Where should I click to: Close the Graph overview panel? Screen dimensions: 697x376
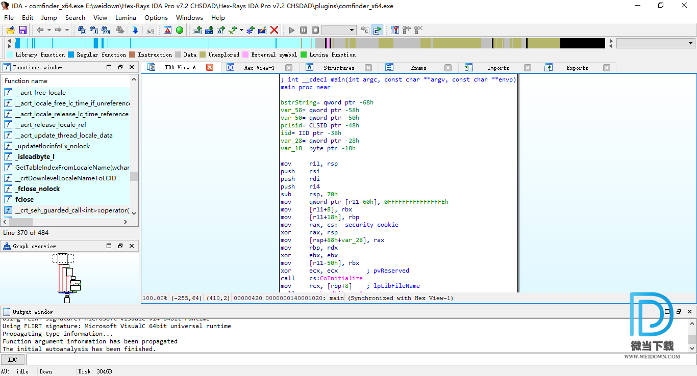(x=132, y=246)
